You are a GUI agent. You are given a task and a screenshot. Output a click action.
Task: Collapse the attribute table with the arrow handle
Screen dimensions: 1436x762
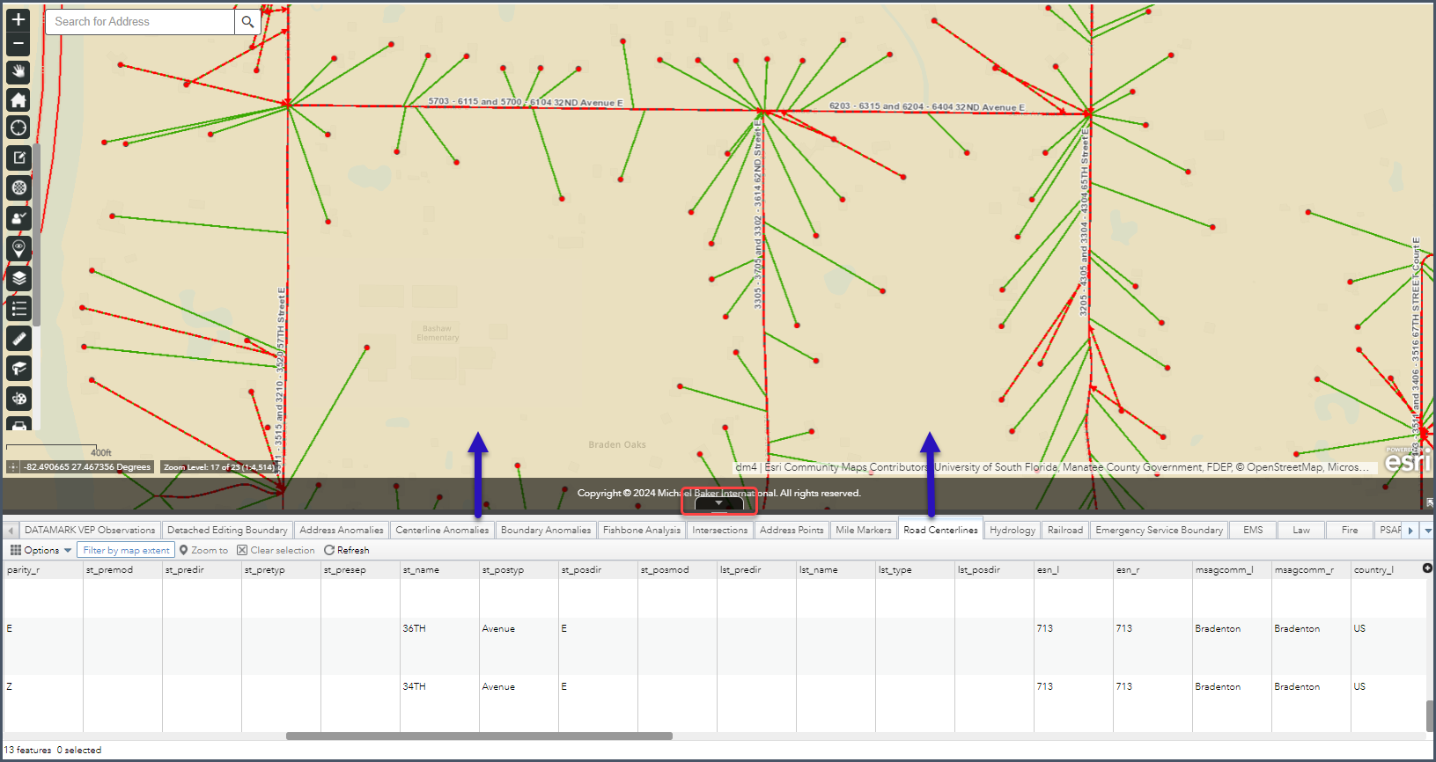point(718,503)
